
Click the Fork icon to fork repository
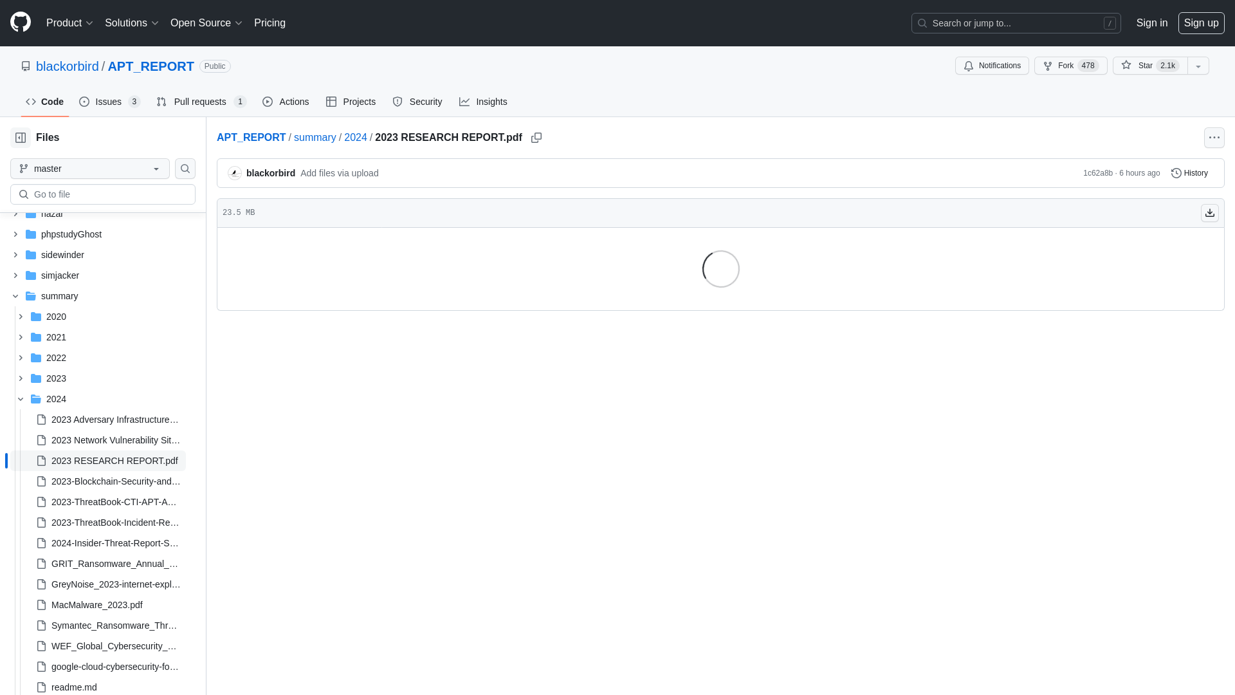1048,66
